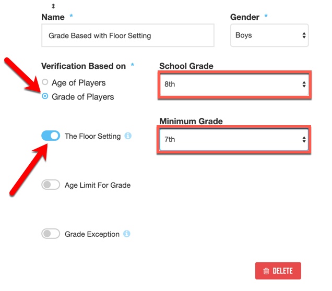Select Grade of Players radio button

pos(45,96)
